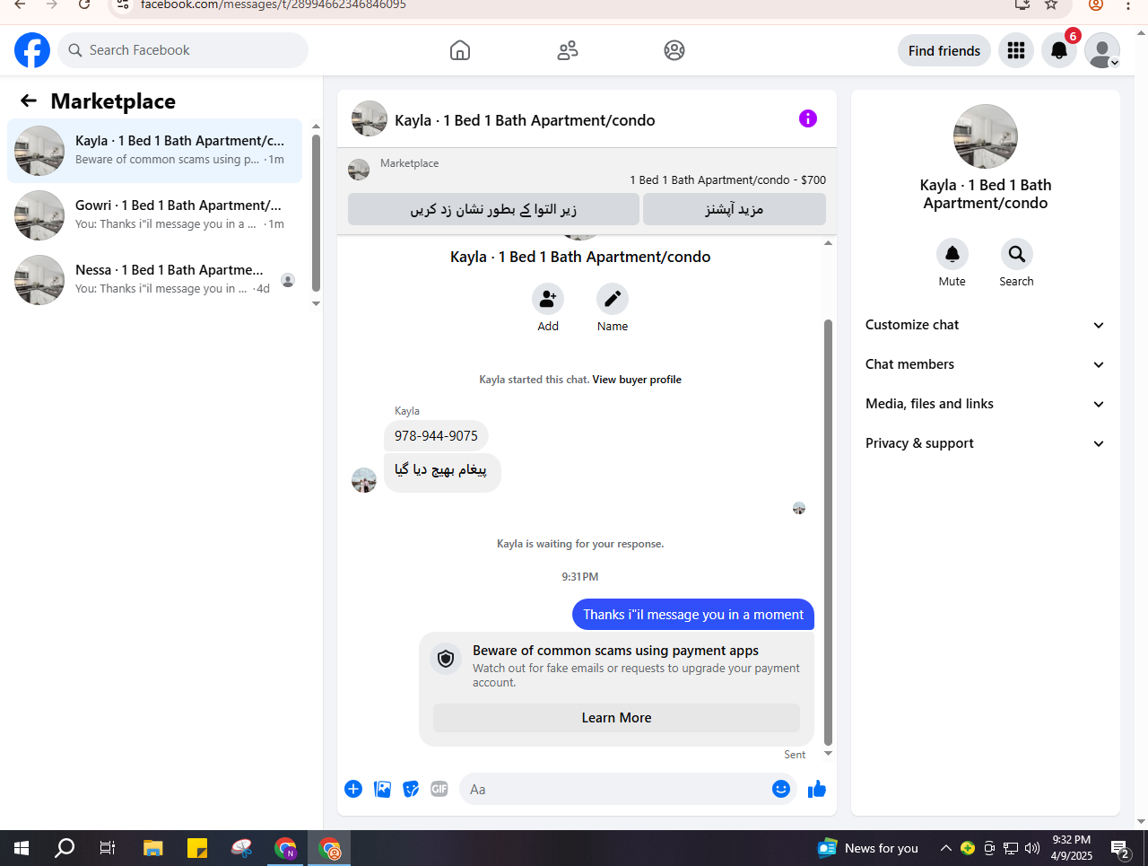
Task: Open volume control in system tray
Action: [x=1032, y=848]
